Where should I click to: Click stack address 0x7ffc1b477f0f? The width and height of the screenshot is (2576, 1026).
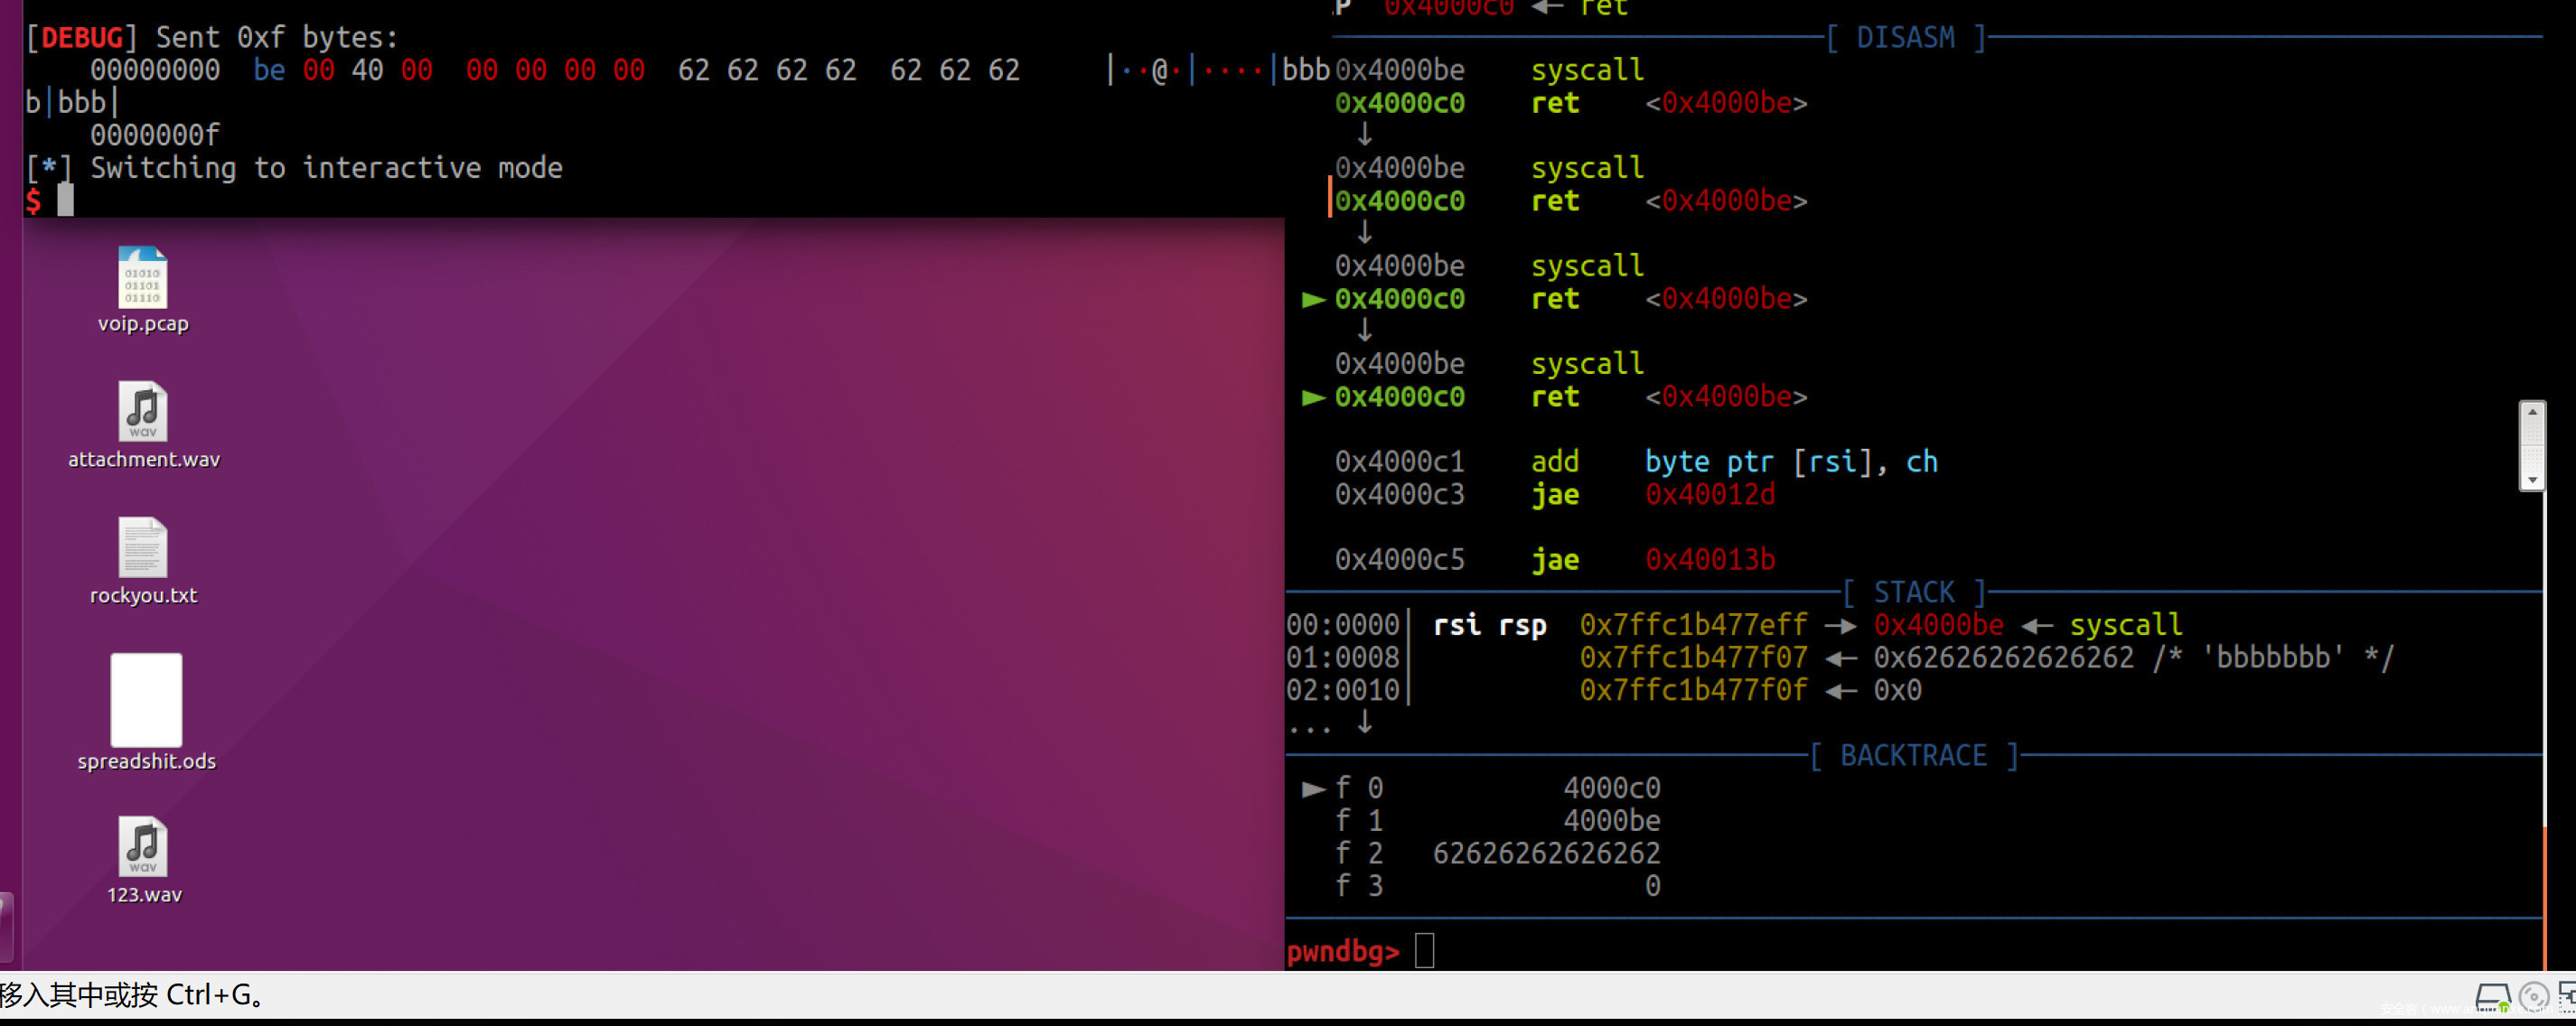(1693, 691)
